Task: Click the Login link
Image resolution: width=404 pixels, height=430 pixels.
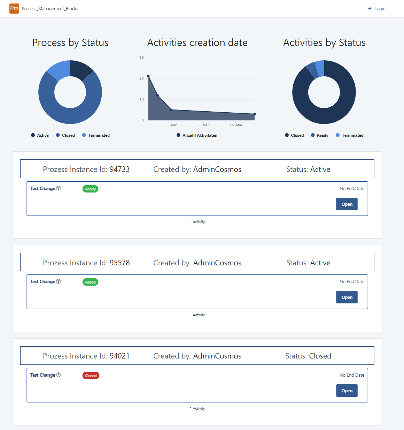Action: pyautogui.click(x=377, y=9)
